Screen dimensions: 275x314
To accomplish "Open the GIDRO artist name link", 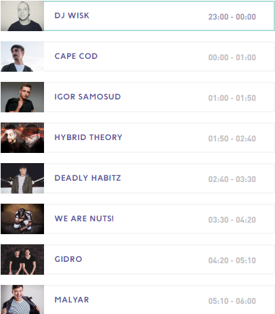I will pos(68,259).
